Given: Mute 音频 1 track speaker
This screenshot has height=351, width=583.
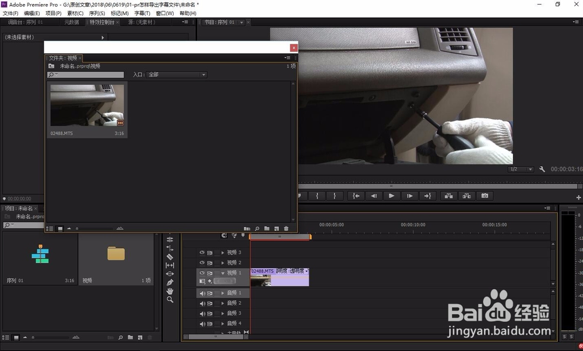Looking at the screenshot, I should [202, 293].
